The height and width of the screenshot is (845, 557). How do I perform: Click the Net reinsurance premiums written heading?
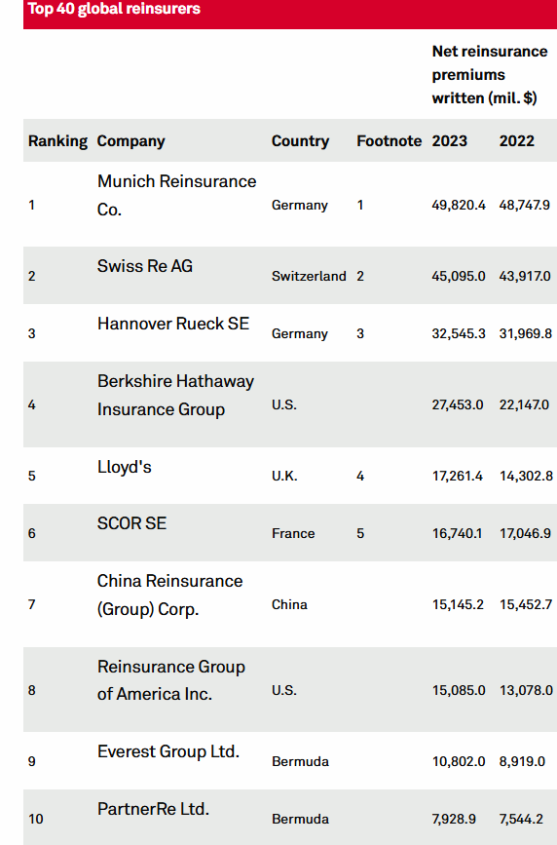tap(490, 74)
